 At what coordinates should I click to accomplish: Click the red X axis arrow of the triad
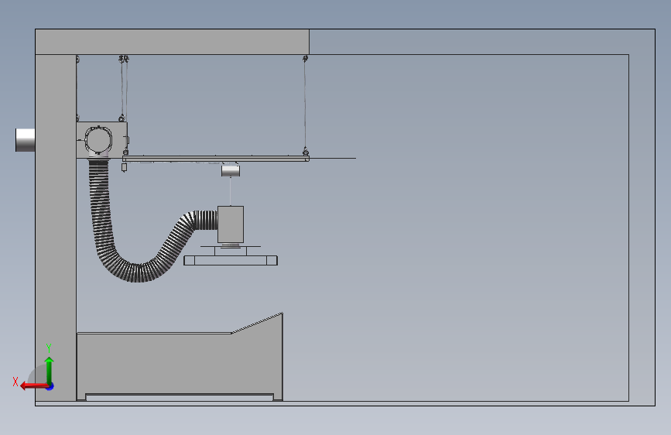[33, 386]
